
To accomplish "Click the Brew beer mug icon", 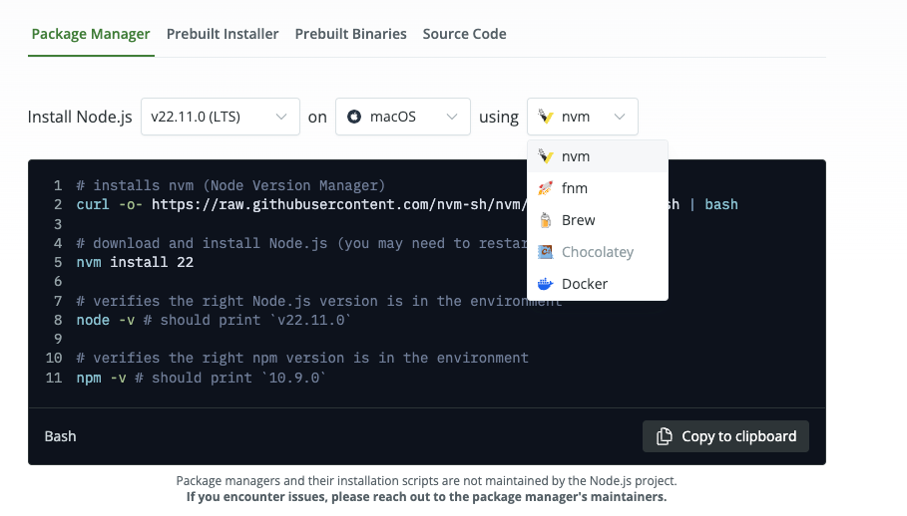I will (x=546, y=220).
